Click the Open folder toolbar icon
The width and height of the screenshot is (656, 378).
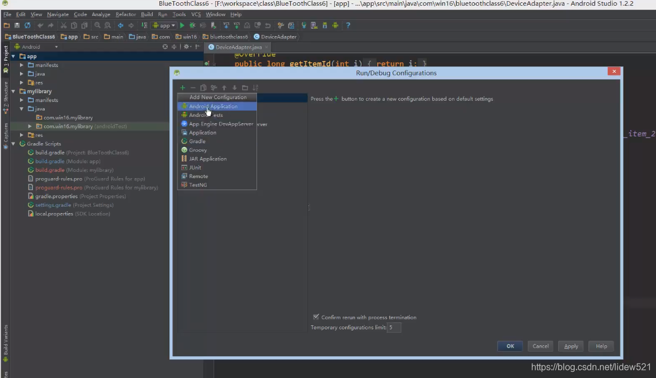[7, 26]
